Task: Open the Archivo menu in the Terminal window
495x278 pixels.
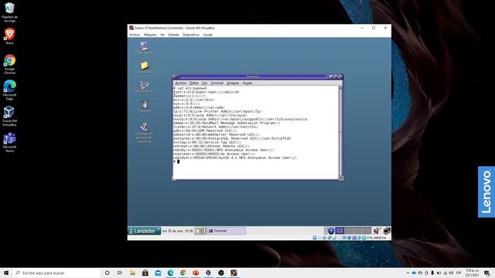Action: tap(180, 83)
